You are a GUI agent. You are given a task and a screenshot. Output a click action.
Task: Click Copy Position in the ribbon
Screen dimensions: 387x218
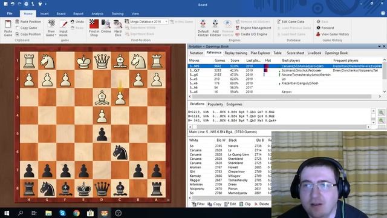28,34
